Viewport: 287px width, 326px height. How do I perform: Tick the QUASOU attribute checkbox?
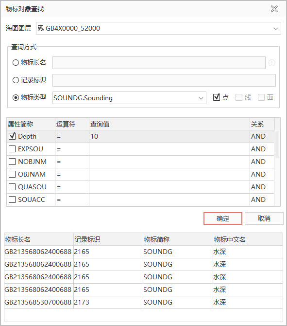click(x=12, y=187)
